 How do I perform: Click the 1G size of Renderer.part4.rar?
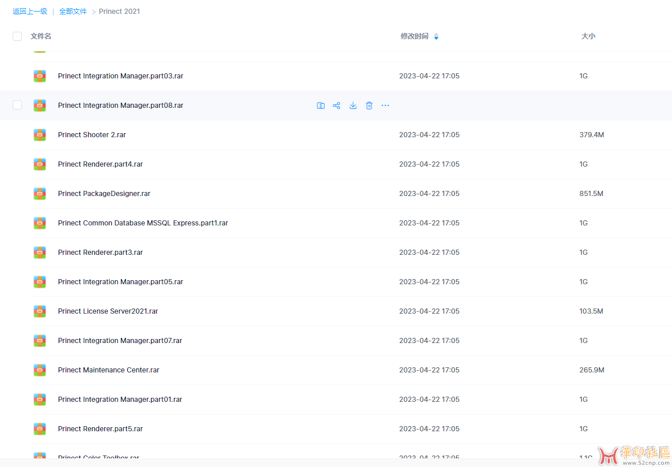pos(583,164)
